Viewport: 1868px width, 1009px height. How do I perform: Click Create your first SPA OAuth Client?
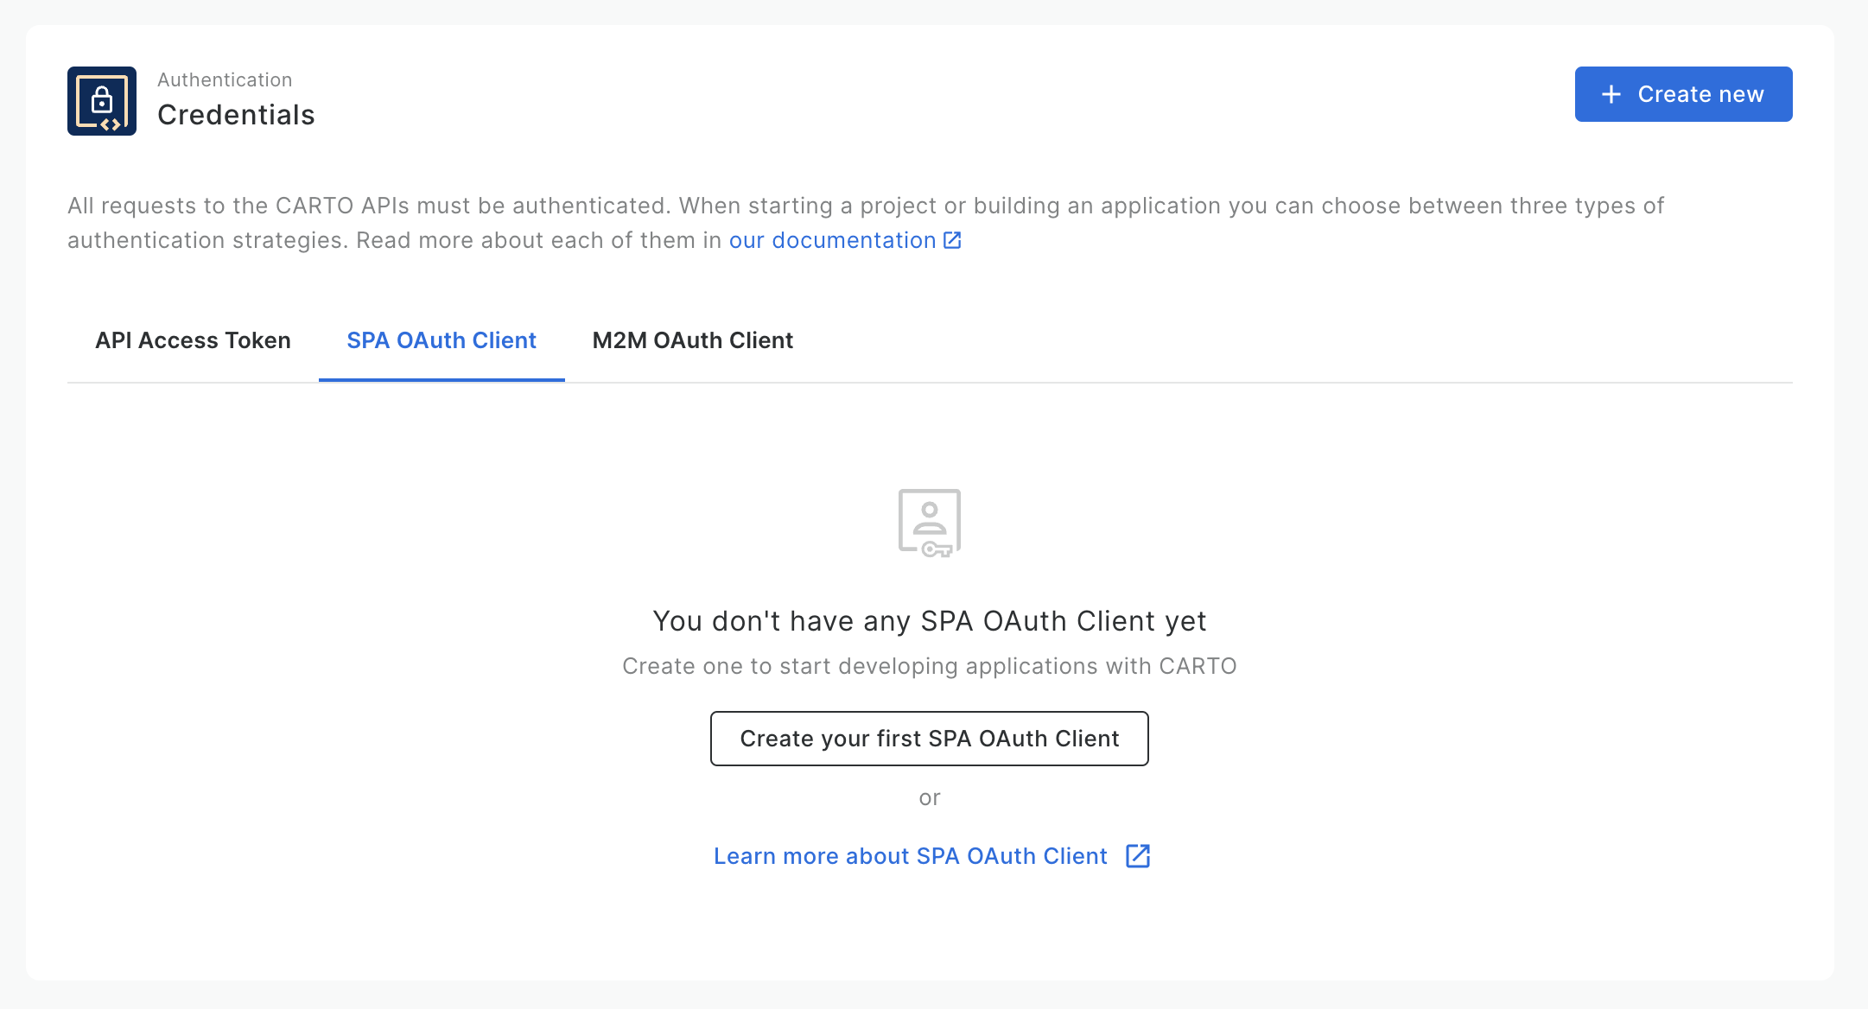929,739
